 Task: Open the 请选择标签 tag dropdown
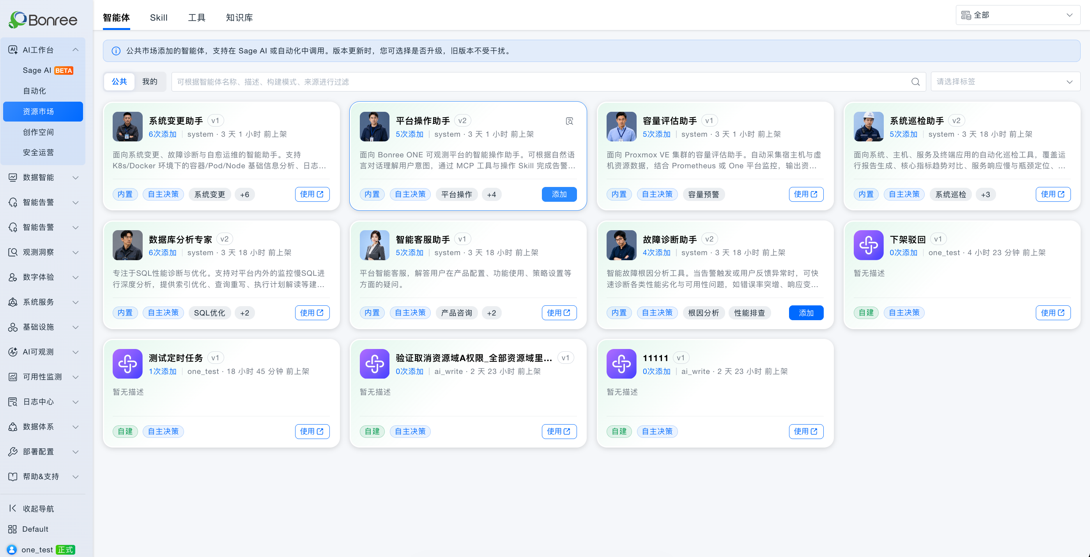[x=1005, y=82]
